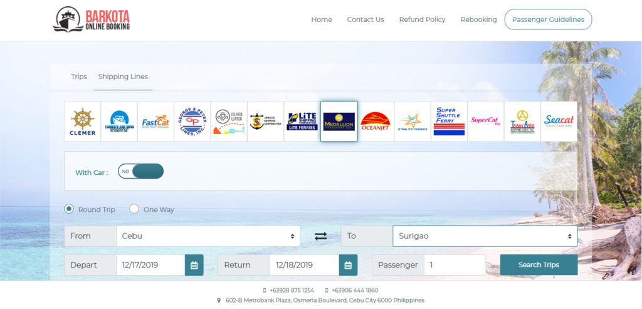Image resolution: width=642 pixels, height=309 pixels.
Task: Open the Depart date calendar picker
Action: tap(194, 264)
